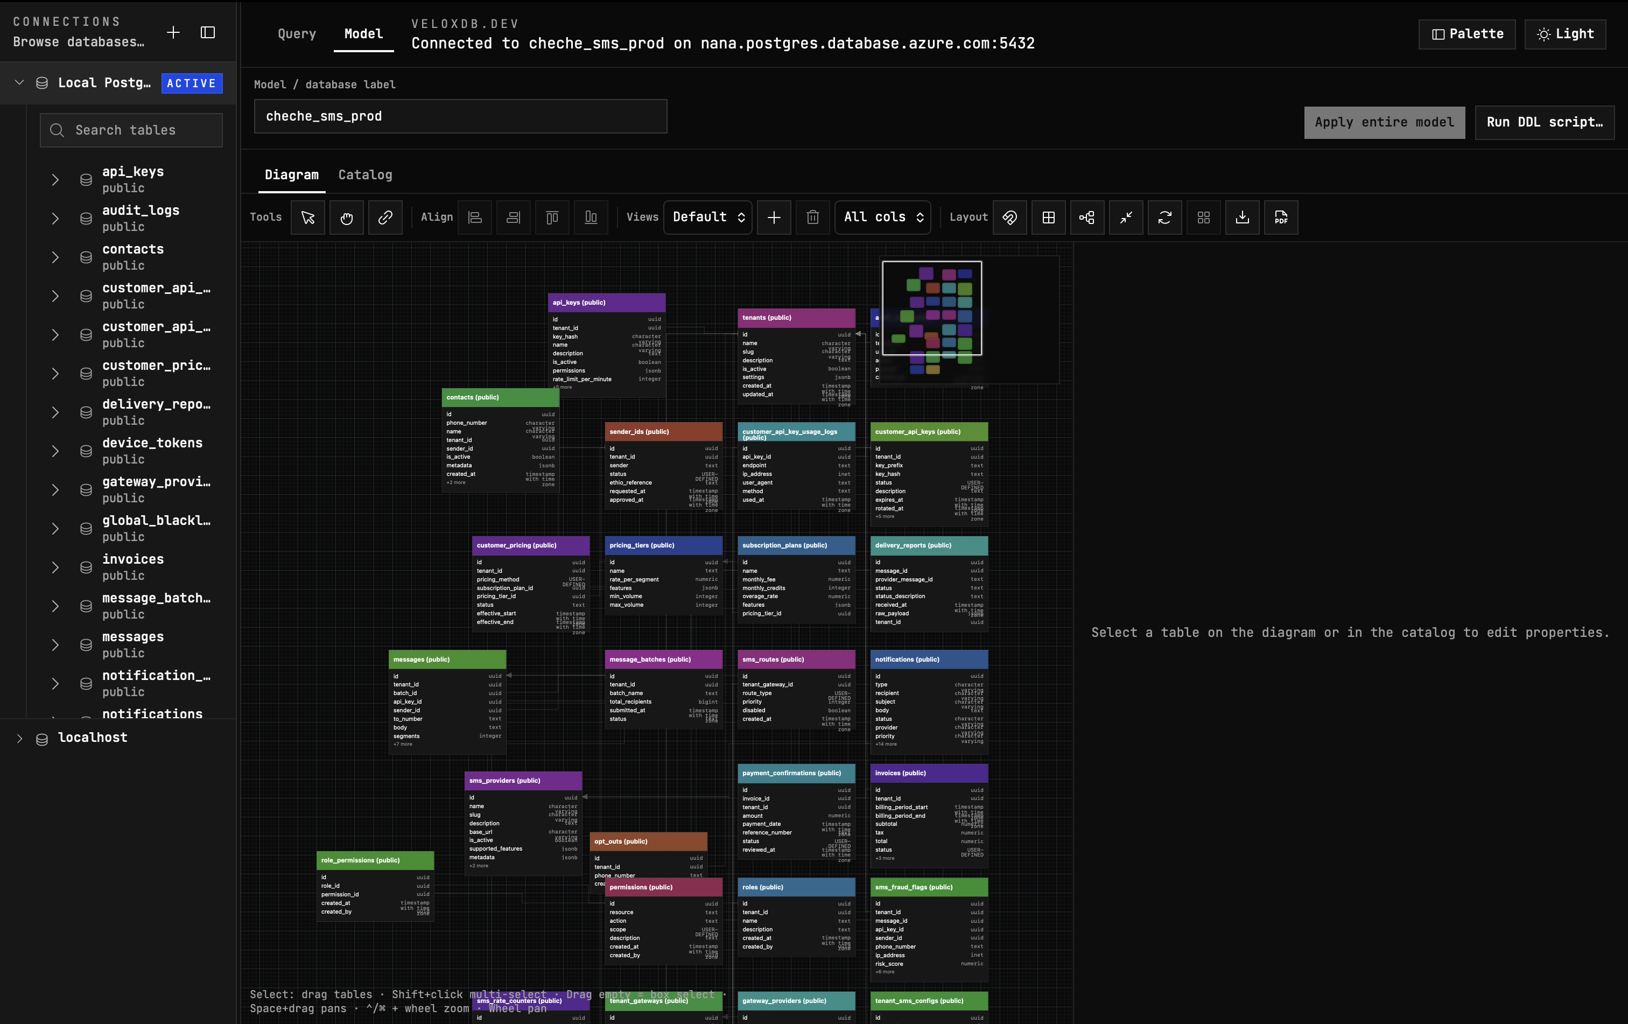Click the database icon next to localhost
This screenshot has height=1024, width=1628.
[42, 739]
